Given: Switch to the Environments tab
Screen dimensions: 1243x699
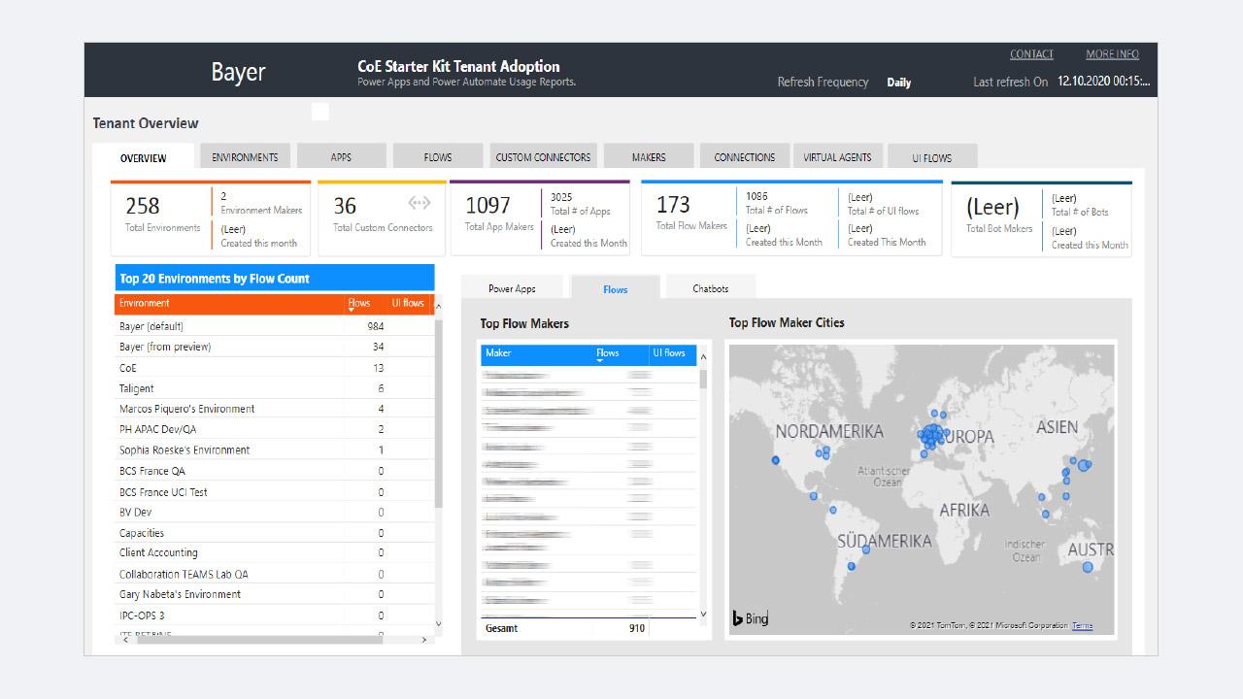Looking at the screenshot, I should pos(245,156).
